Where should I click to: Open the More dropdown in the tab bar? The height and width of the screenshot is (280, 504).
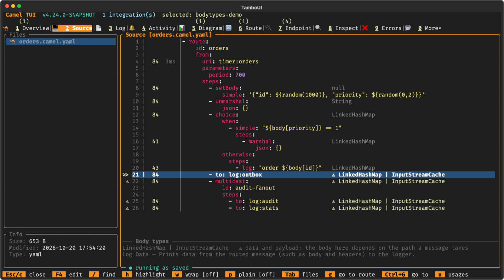[x=430, y=28]
